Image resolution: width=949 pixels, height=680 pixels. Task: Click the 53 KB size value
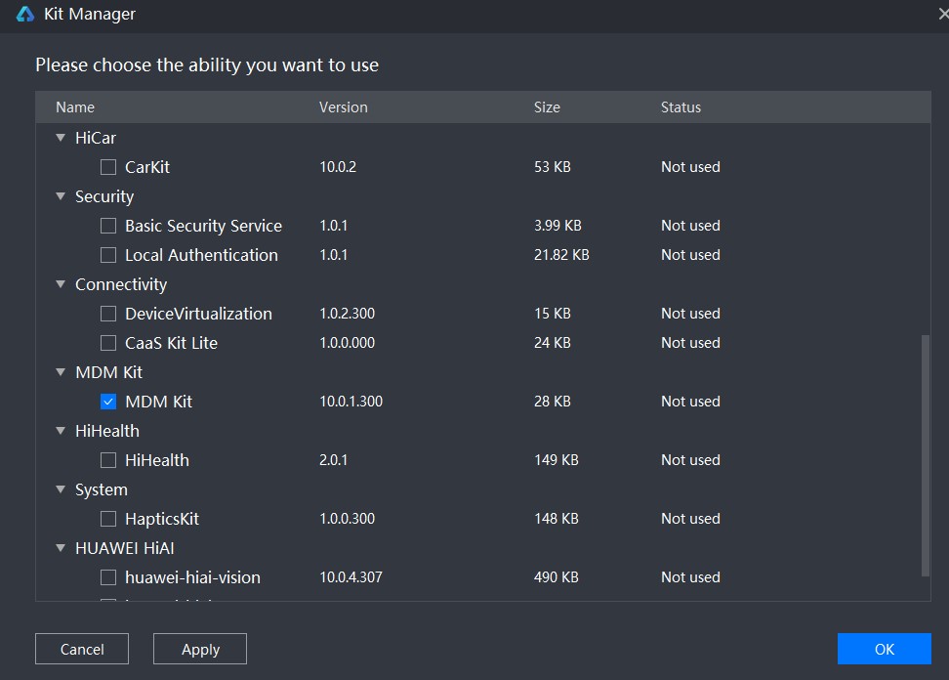[x=553, y=166]
